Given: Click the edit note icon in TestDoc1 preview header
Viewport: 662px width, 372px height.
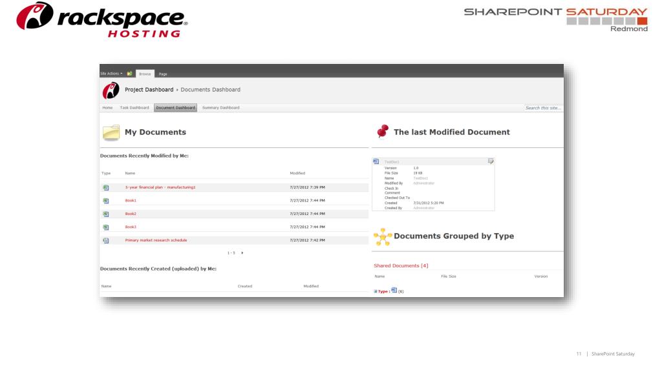Looking at the screenshot, I should click(491, 161).
